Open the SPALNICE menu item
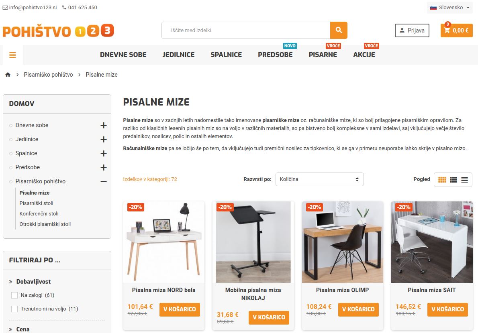 point(226,55)
